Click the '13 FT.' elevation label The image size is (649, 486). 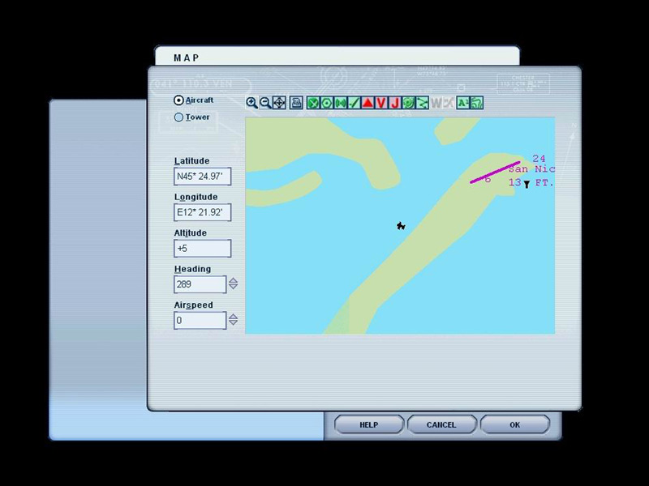click(x=531, y=183)
